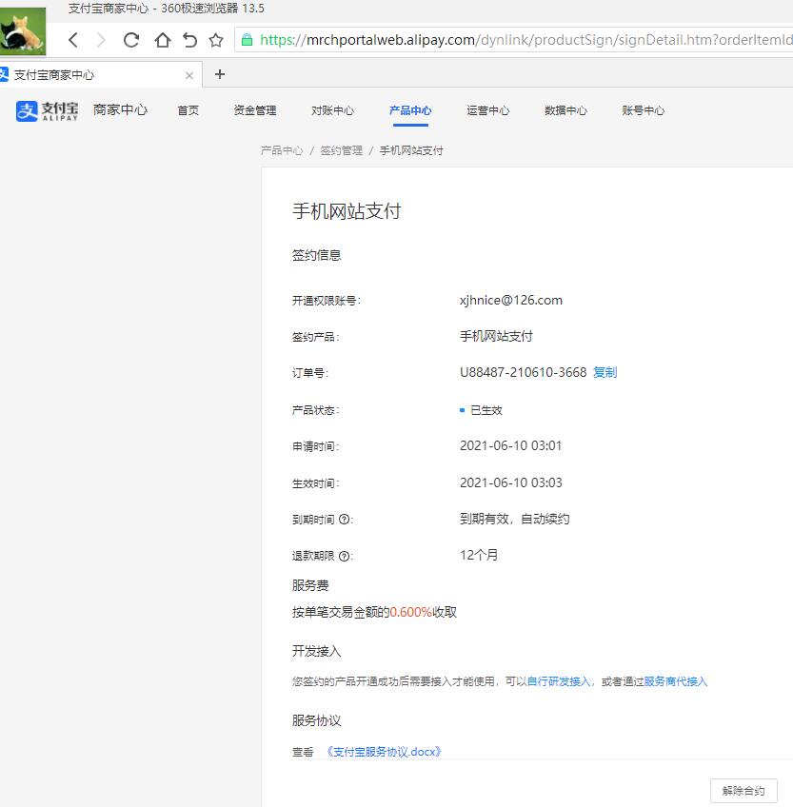Reload the page with the refresh icon
This screenshot has height=807, width=793.
(x=131, y=40)
